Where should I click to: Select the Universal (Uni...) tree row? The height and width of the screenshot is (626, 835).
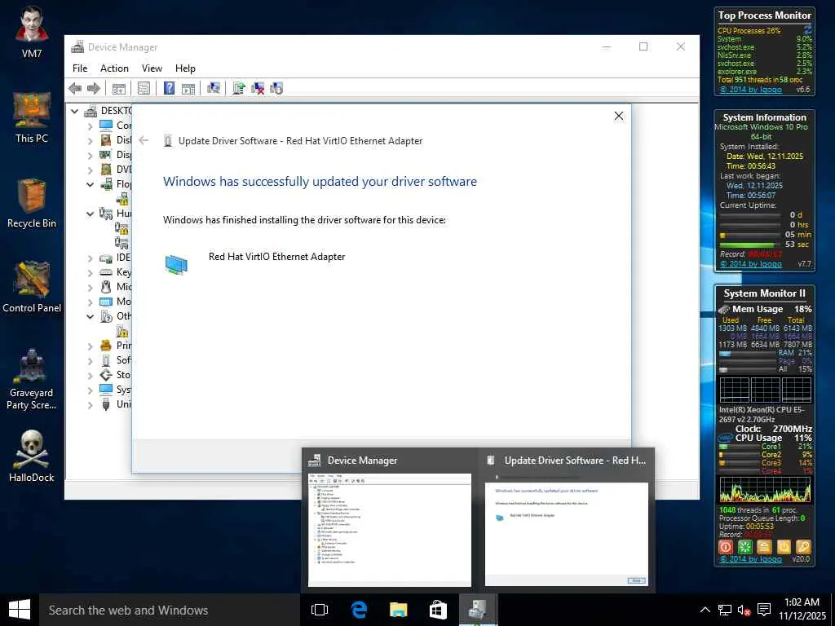pyautogui.click(x=116, y=404)
